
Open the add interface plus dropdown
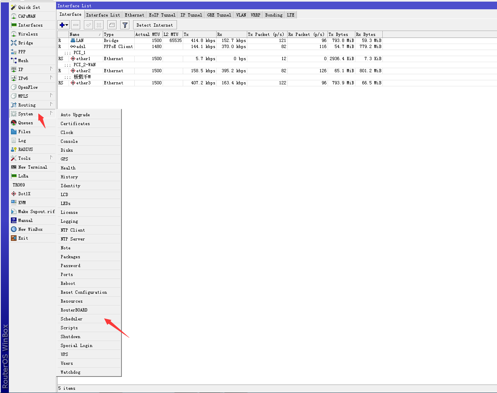click(x=64, y=25)
